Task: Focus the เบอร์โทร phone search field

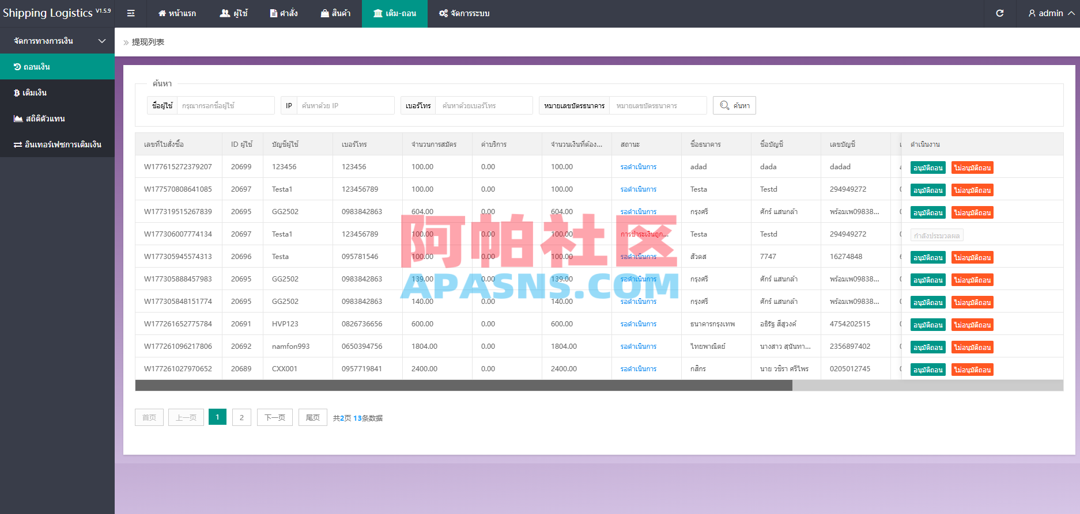Action: pyautogui.click(x=484, y=105)
